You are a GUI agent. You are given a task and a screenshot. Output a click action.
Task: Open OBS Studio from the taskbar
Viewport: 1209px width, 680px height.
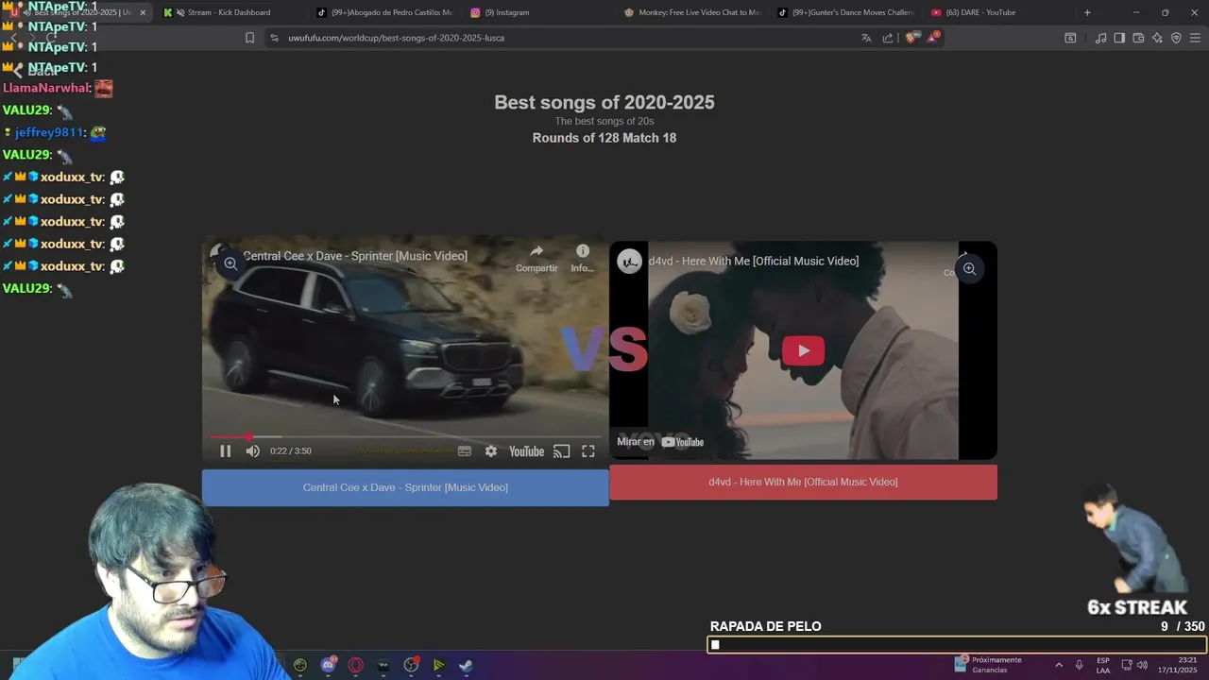coord(411,665)
